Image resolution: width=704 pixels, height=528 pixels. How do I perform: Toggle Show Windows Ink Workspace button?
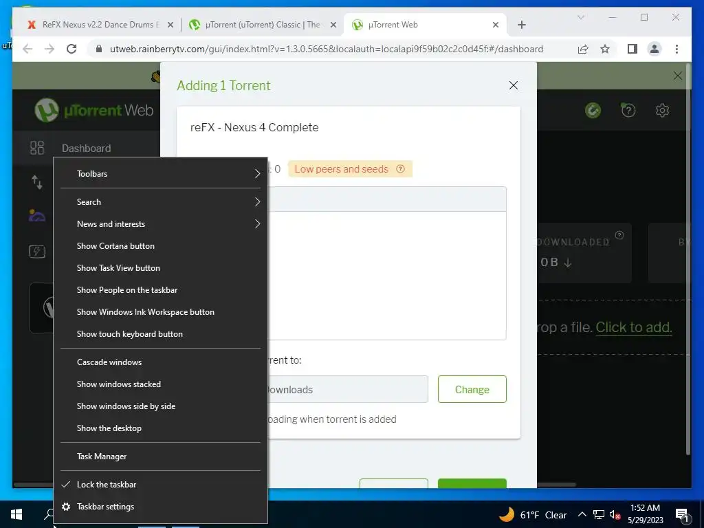[x=160, y=311]
